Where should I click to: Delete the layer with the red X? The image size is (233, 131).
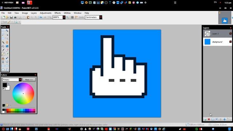pyautogui.click(x=209, y=119)
